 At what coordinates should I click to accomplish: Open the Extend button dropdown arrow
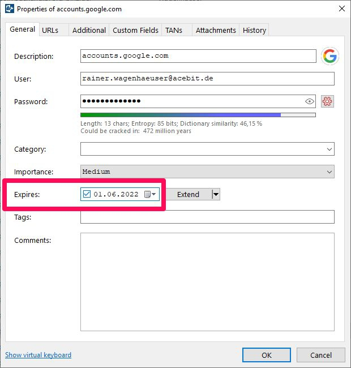pyautogui.click(x=216, y=194)
